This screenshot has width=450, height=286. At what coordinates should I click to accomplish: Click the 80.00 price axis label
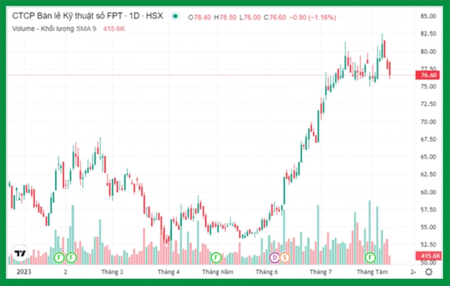click(428, 52)
